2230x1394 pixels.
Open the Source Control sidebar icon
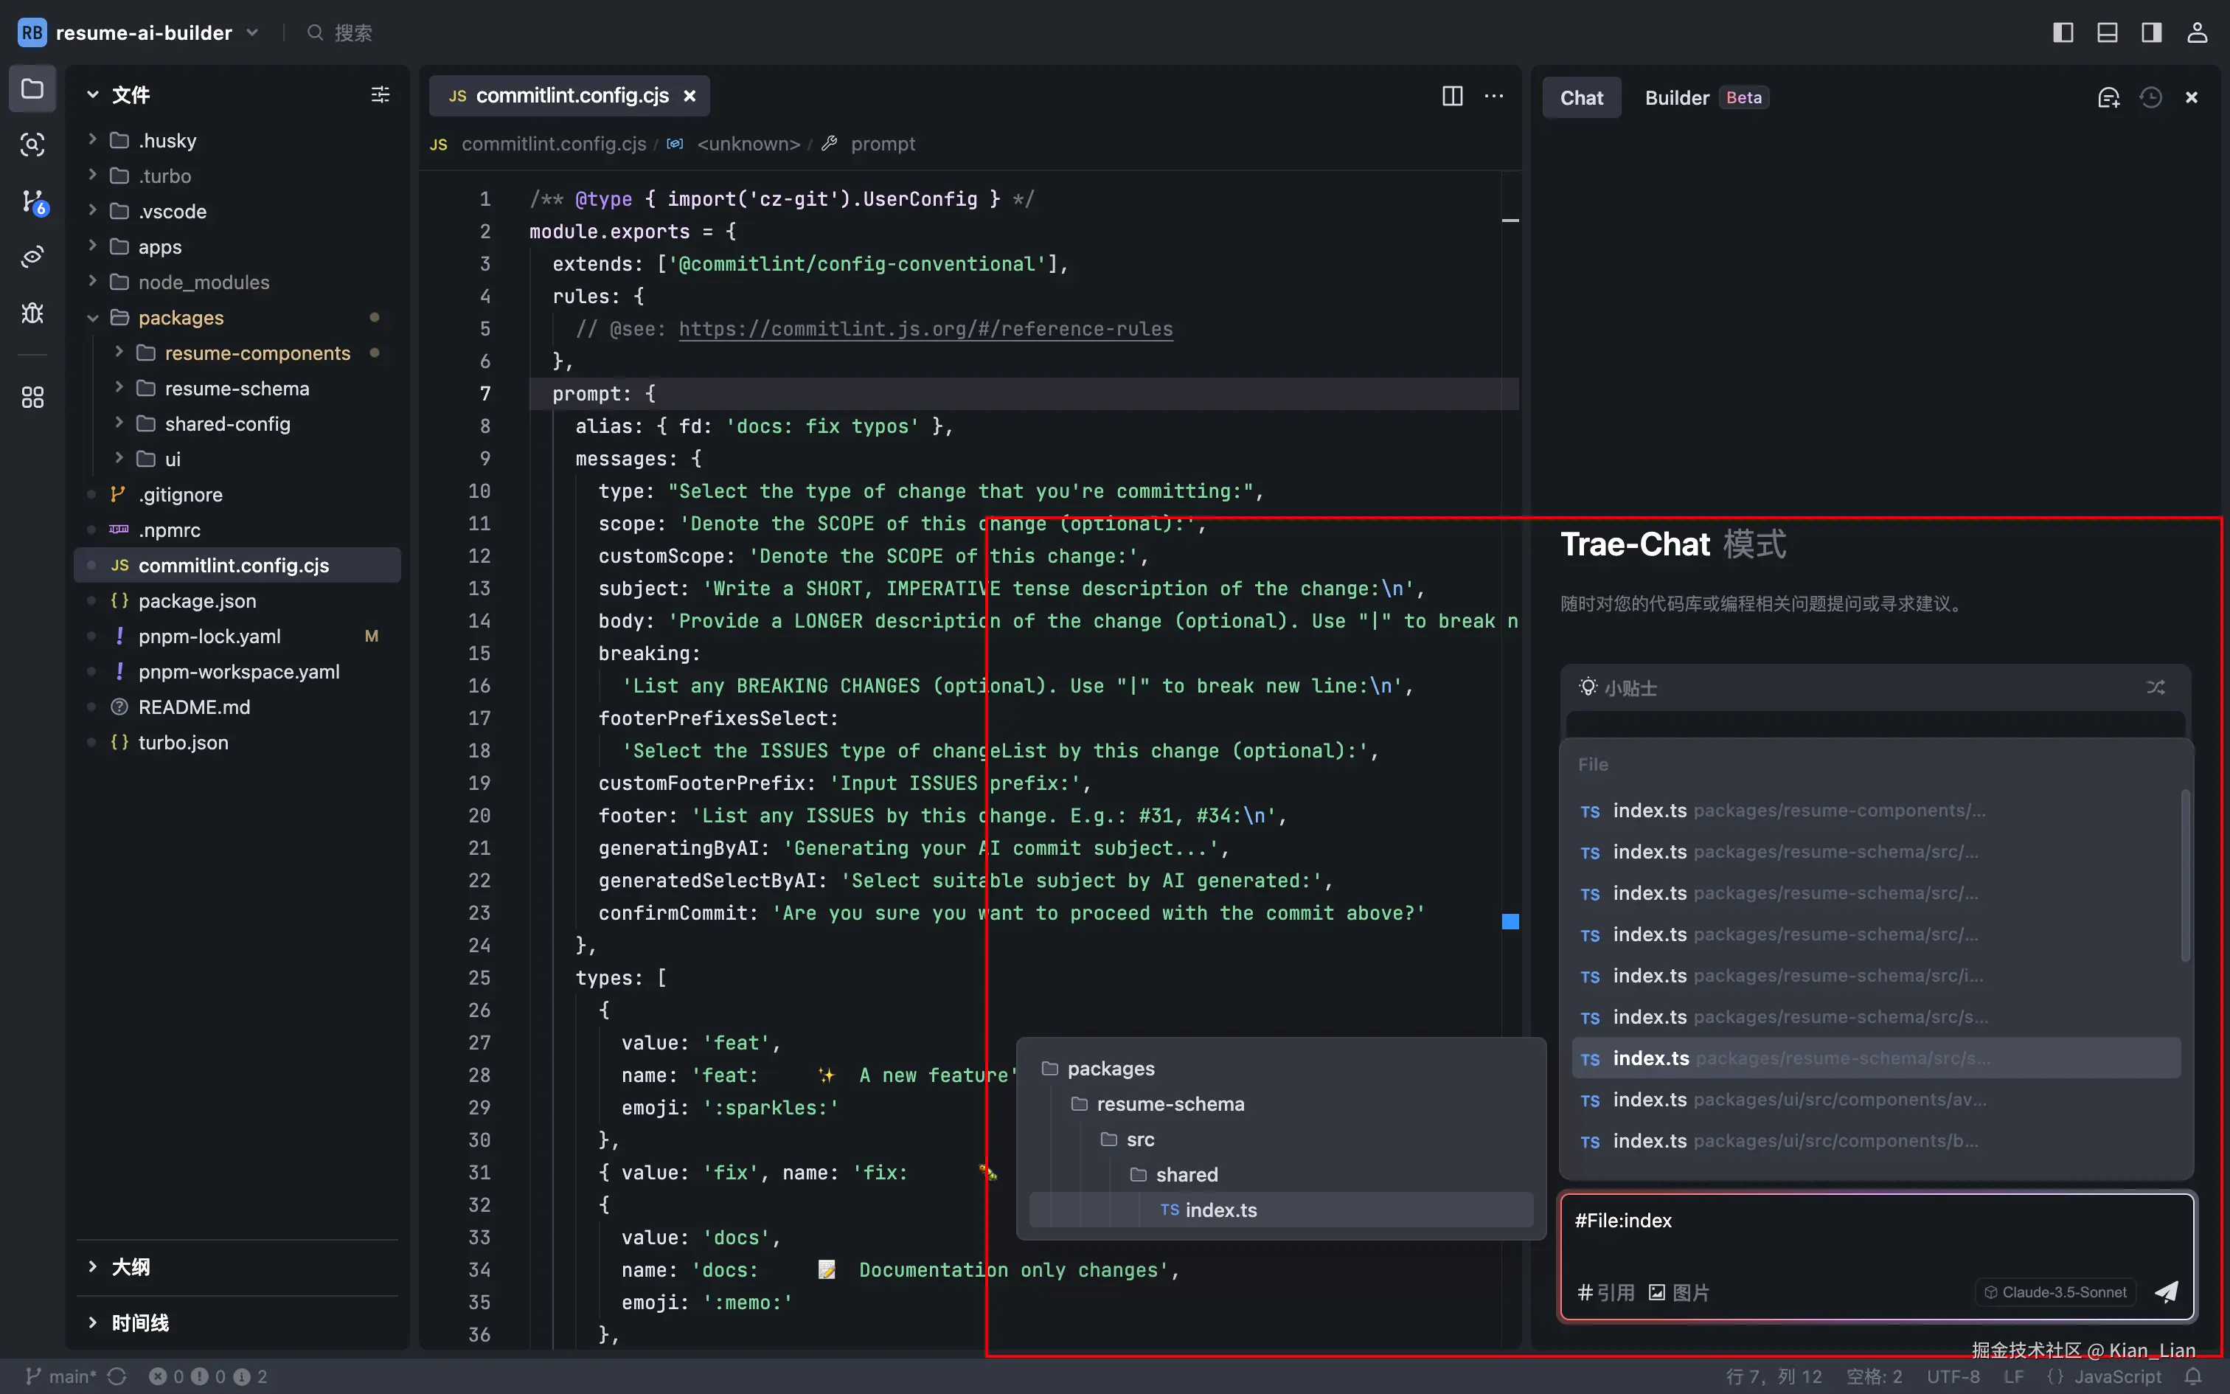click(33, 201)
